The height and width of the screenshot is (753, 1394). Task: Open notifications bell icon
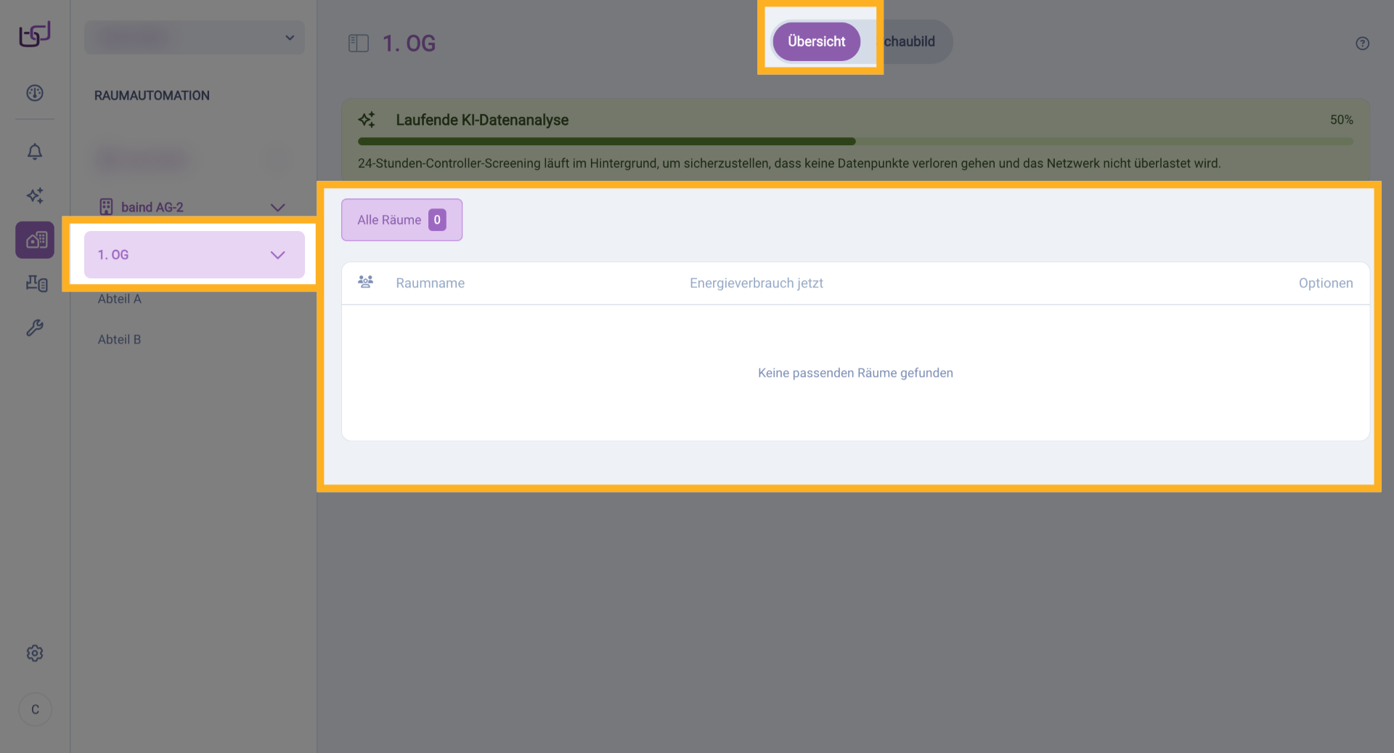35,152
